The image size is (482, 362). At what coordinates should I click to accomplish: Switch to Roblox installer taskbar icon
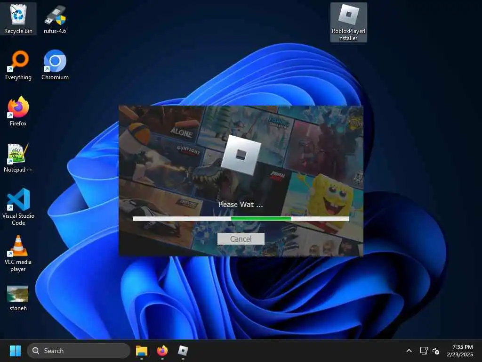(x=183, y=351)
